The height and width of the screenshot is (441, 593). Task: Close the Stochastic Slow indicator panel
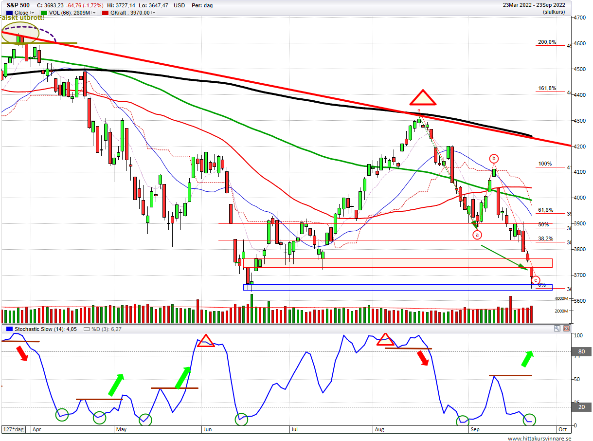(x=565, y=329)
